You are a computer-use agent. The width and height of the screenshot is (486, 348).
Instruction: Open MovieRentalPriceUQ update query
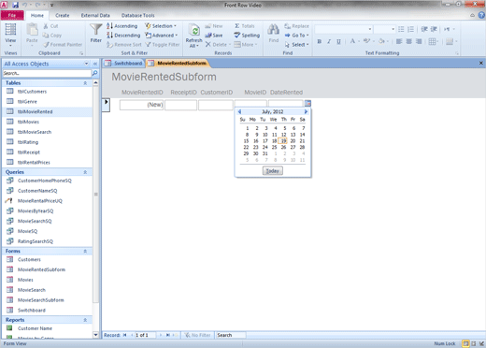(40, 201)
